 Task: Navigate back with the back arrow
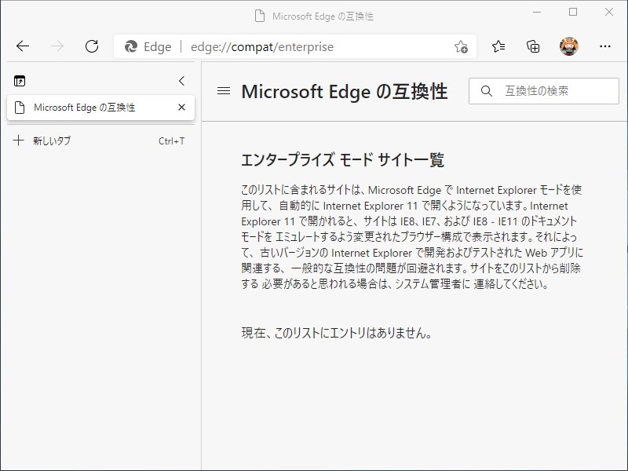point(23,47)
